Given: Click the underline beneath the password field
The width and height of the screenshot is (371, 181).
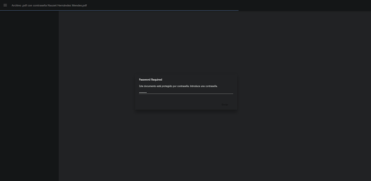Looking at the screenshot, I should point(186,94).
